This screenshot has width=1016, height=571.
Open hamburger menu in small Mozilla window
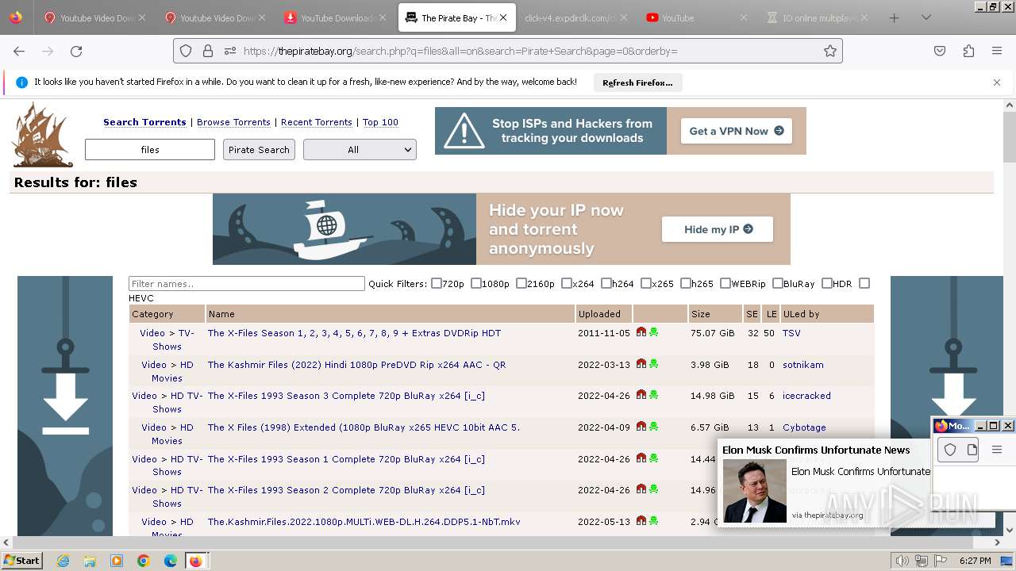(x=997, y=450)
